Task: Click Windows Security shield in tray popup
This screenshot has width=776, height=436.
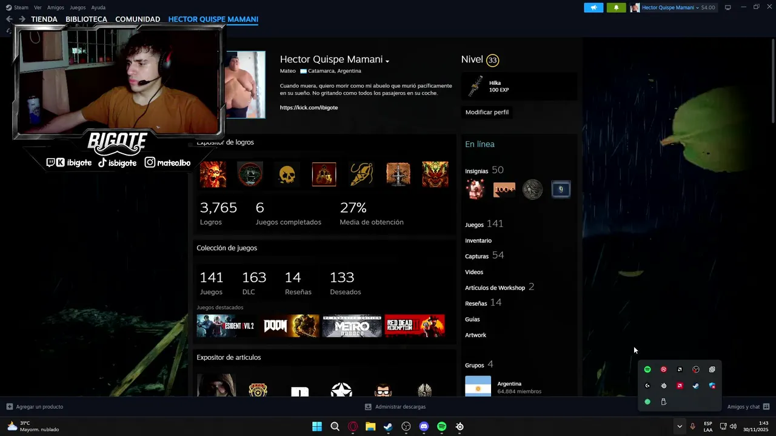Action: click(712, 386)
